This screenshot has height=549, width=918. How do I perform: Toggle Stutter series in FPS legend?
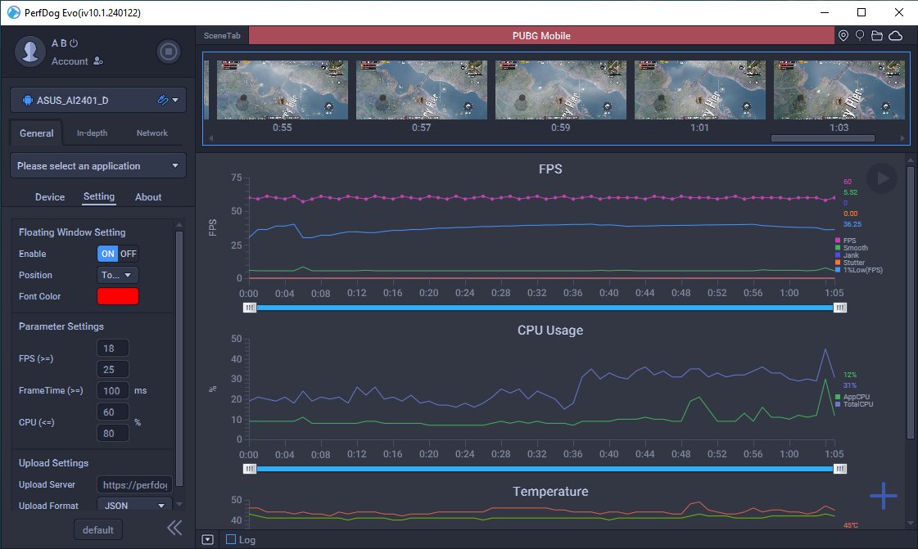[x=850, y=263]
